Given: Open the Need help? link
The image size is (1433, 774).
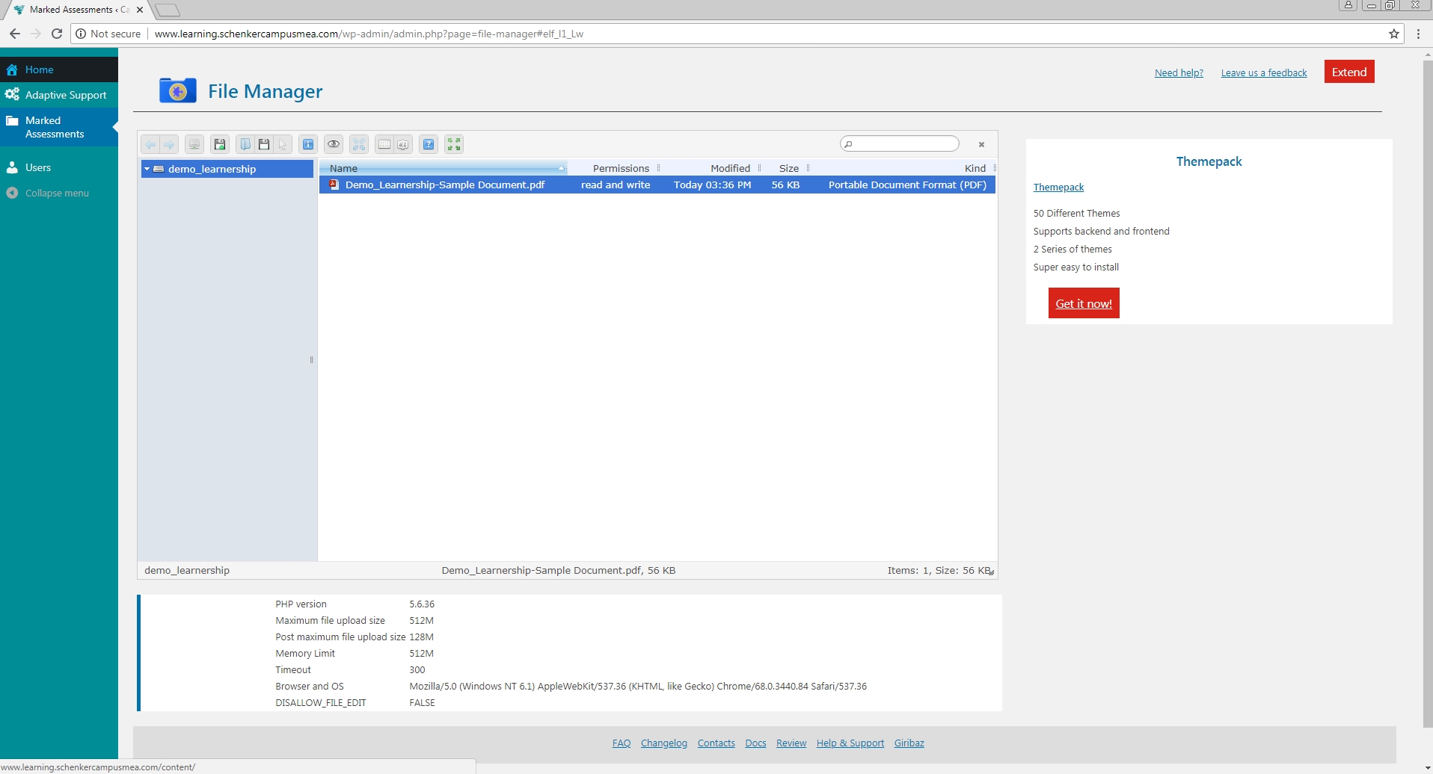Looking at the screenshot, I should [1179, 72].
